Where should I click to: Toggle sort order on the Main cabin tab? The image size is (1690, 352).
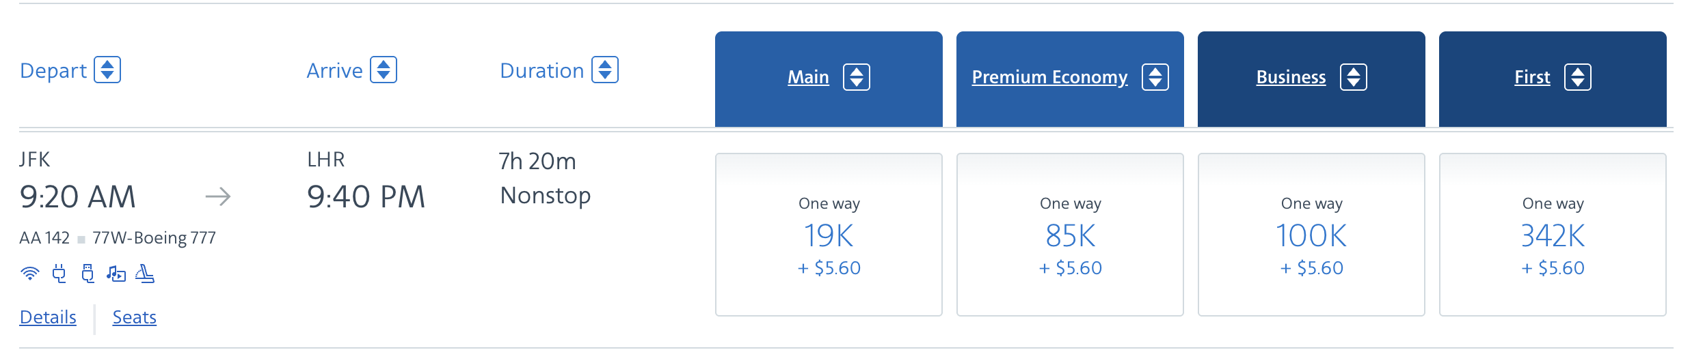pos(857,77)
